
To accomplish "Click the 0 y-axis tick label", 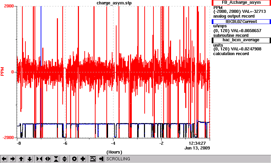I will [x=13, y=72].
